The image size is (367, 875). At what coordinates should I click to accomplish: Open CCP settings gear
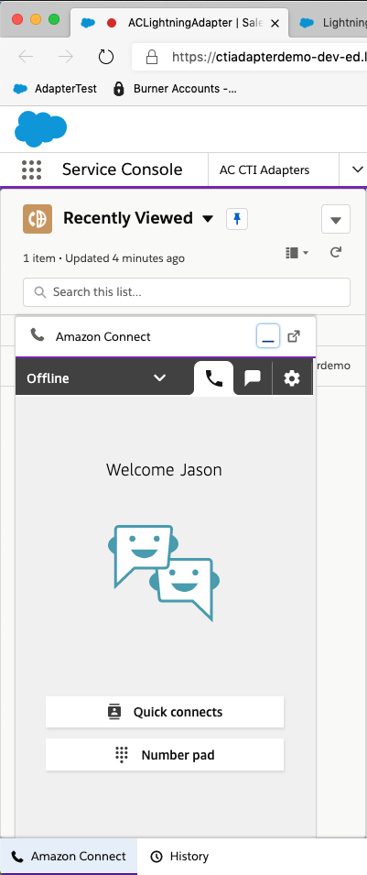pyautogui.click(x=292, y=378)
